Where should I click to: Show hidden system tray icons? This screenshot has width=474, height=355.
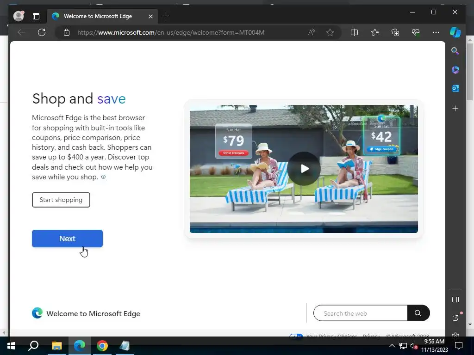click(x=392, y=346)
